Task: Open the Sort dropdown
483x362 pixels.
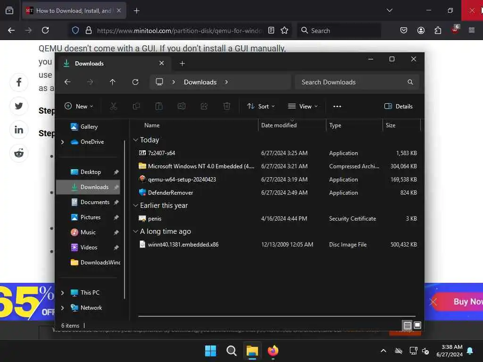Action: [261, 106]
